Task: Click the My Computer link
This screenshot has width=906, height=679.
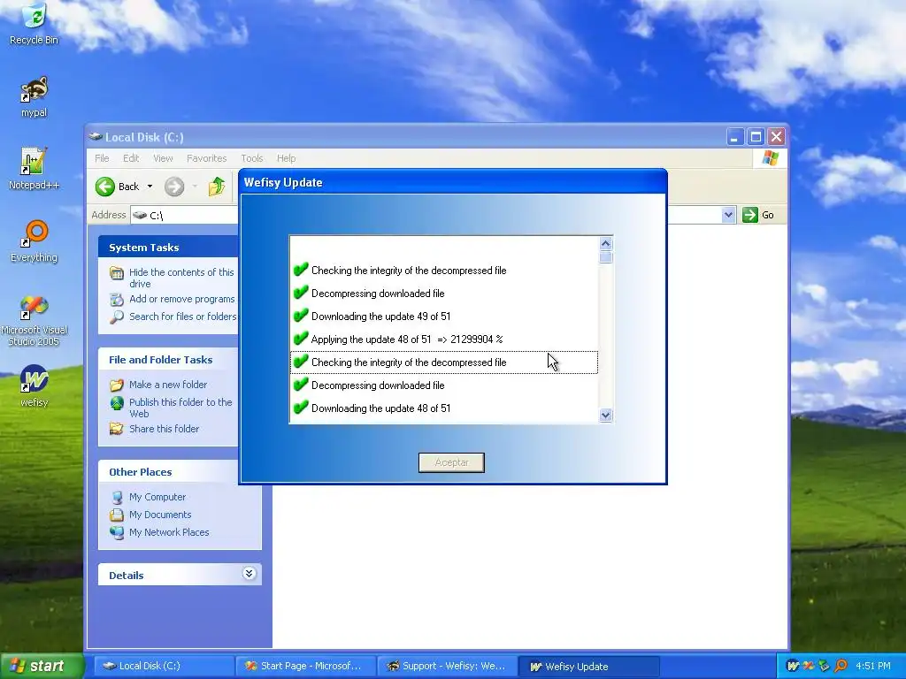Action: (157, 497)
